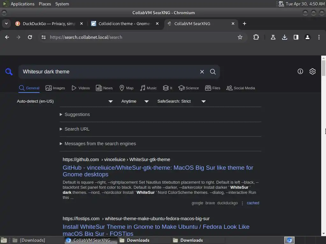
Task: Select the It search category
Action: (167, 88)
